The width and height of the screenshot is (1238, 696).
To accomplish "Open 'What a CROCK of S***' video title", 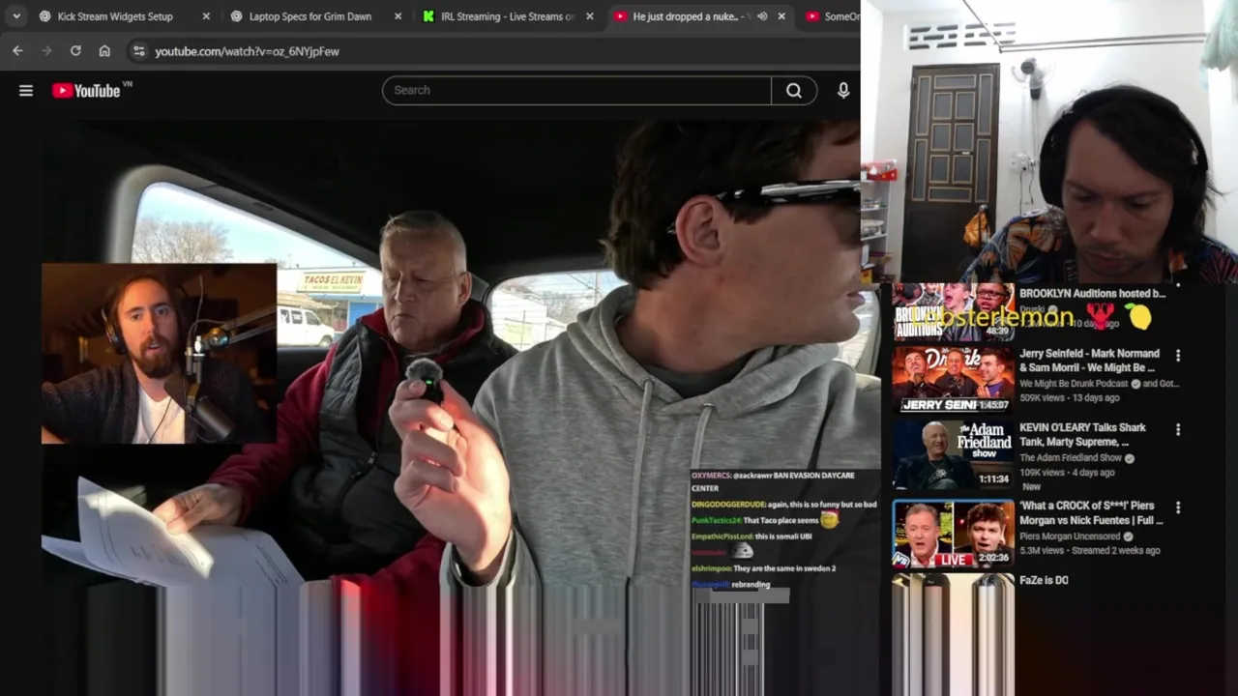I will click(1091, 512).
